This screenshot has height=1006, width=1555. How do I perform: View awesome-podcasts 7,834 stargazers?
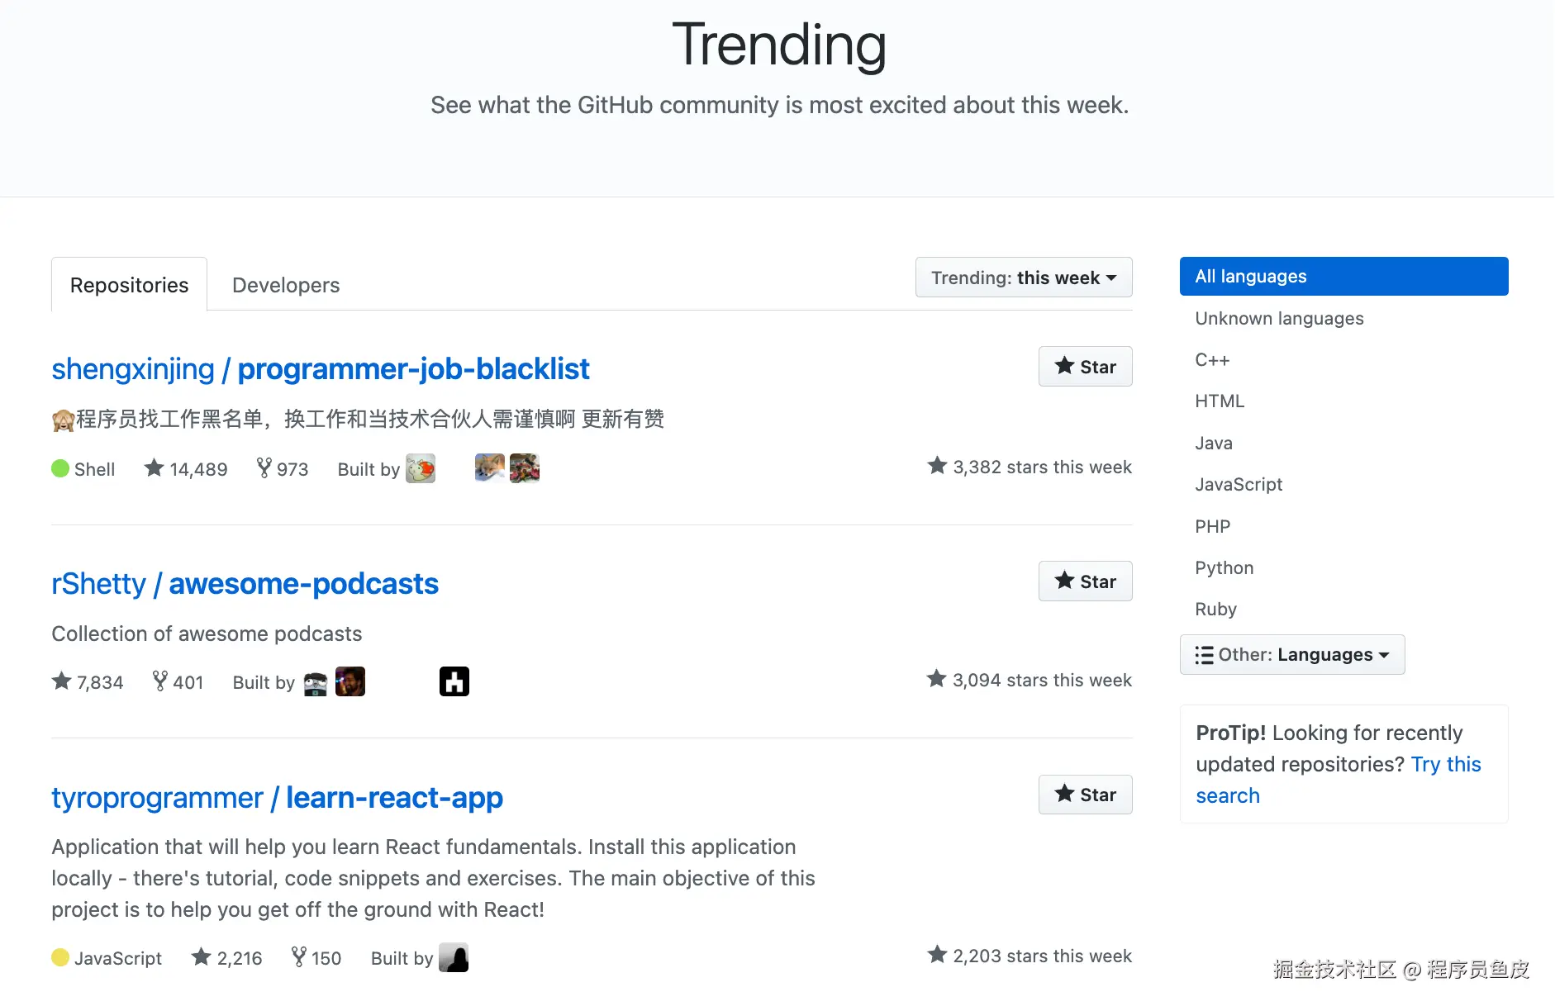tap(88, 682)
